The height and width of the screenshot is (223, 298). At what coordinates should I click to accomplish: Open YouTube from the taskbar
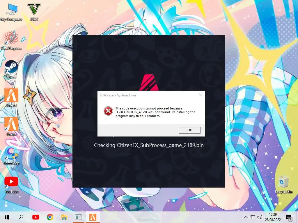tap(36, 217)
